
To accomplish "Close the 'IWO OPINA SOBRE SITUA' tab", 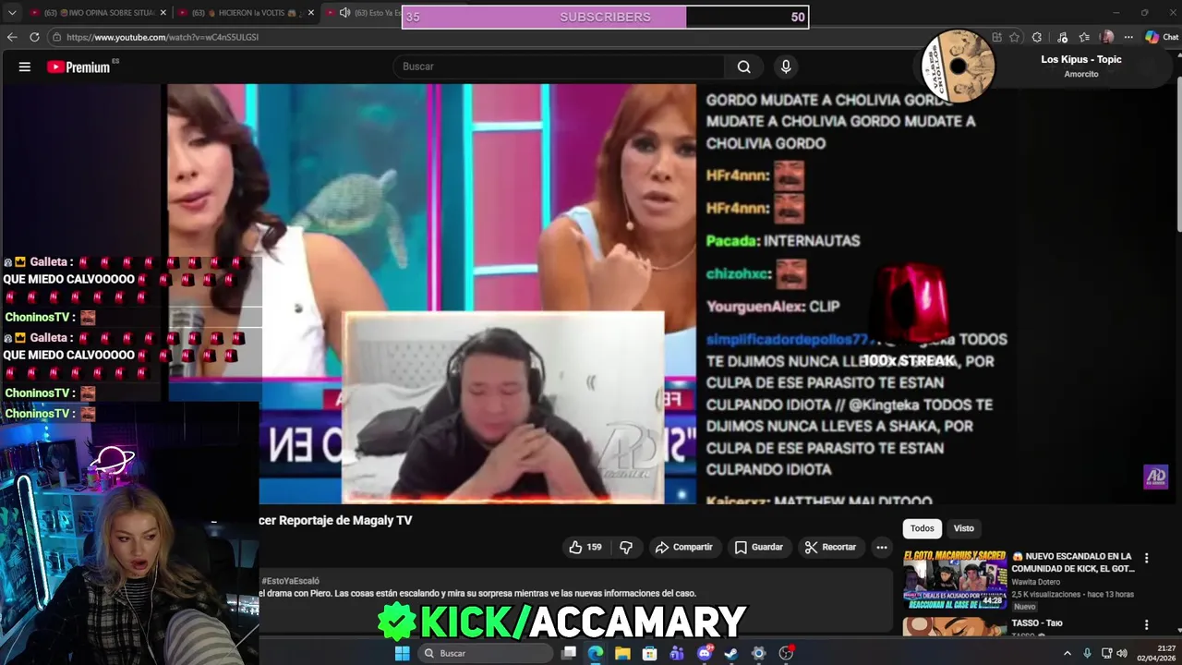I will tap(163, 13).
